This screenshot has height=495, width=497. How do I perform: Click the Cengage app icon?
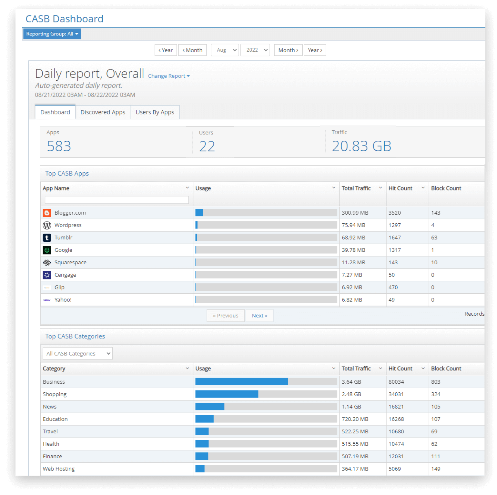(47, 275)
